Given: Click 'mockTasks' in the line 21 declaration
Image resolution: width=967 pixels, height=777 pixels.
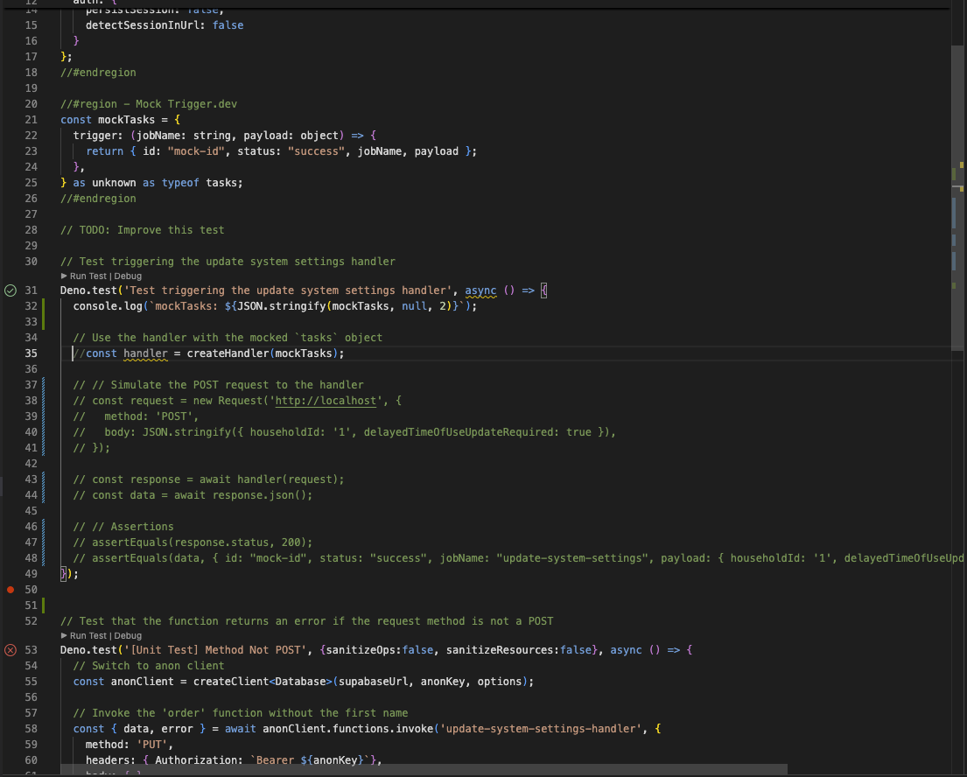Looking at the screenshot, I should pyautogui.click(x=126, y=120).
